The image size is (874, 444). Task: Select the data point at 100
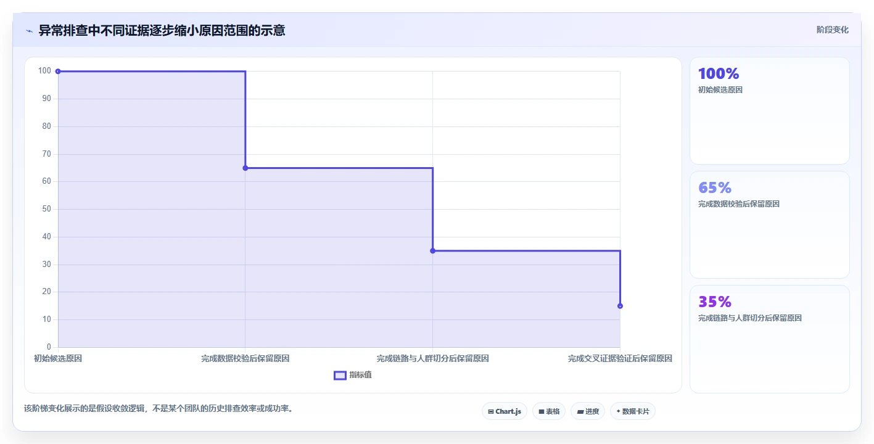click(58, 72)
